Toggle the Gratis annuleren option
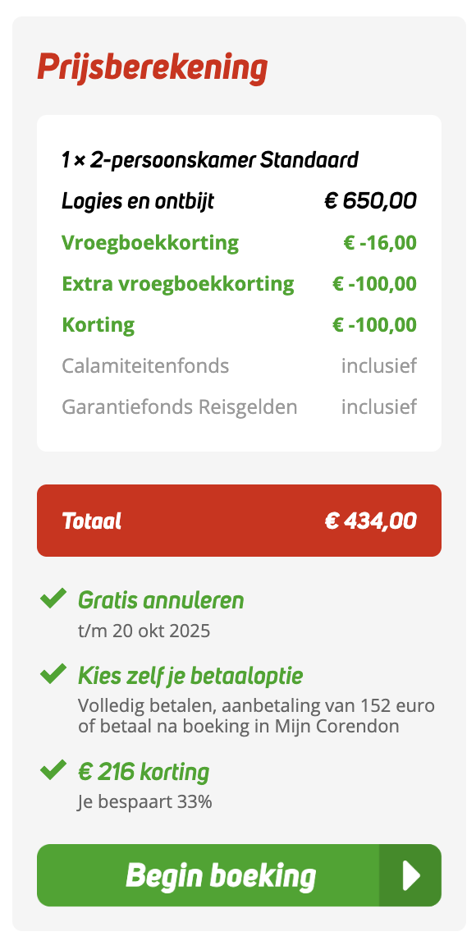The image size is (476, 941). pos(160,599)
